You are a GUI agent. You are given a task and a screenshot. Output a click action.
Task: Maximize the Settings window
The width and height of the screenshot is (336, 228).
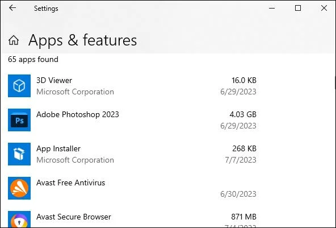[x=298, y=8]
